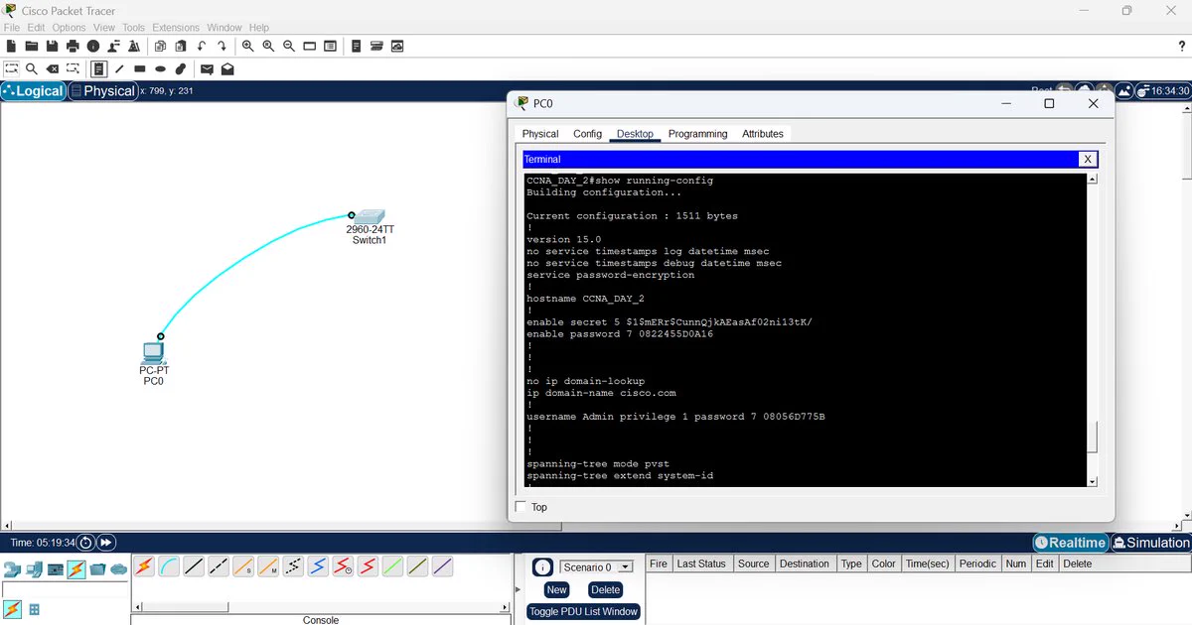Click the device name search field
Screen dimensions: 1192x625
click(x=66, y=589)
